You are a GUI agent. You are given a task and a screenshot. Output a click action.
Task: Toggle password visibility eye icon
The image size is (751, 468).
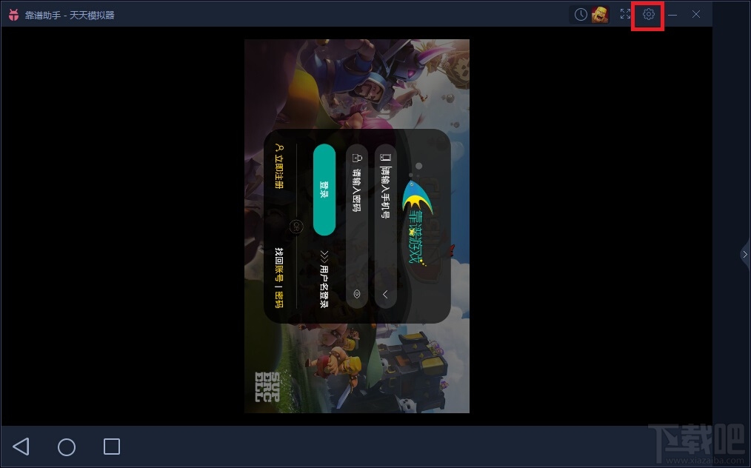click(x=357, y=294)
